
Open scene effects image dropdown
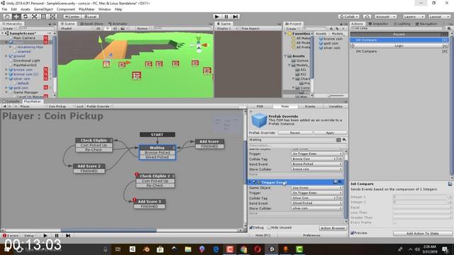click(124, 28)
